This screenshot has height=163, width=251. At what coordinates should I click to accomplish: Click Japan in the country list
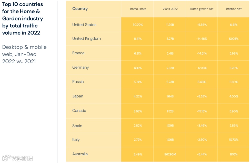coord(78,96)
